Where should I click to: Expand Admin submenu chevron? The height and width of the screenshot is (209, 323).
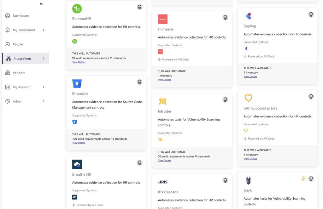coord(44,101)
